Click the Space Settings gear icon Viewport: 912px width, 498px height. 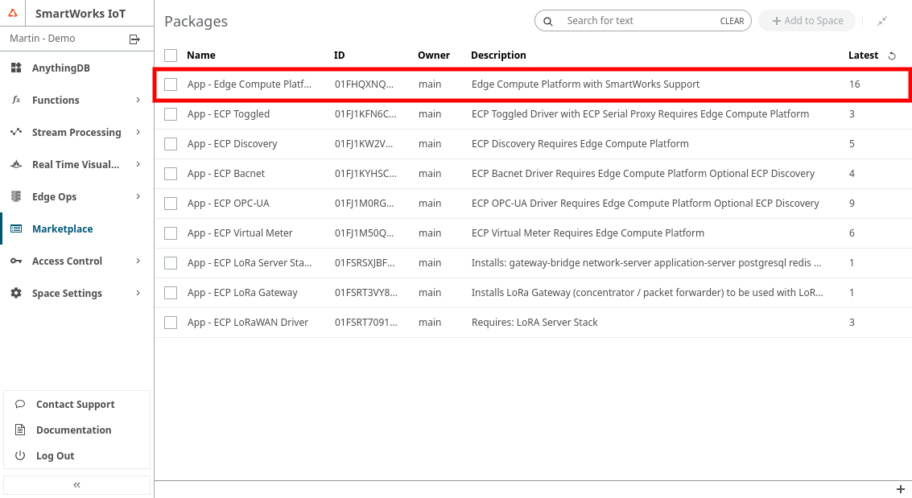pos(16,293)
